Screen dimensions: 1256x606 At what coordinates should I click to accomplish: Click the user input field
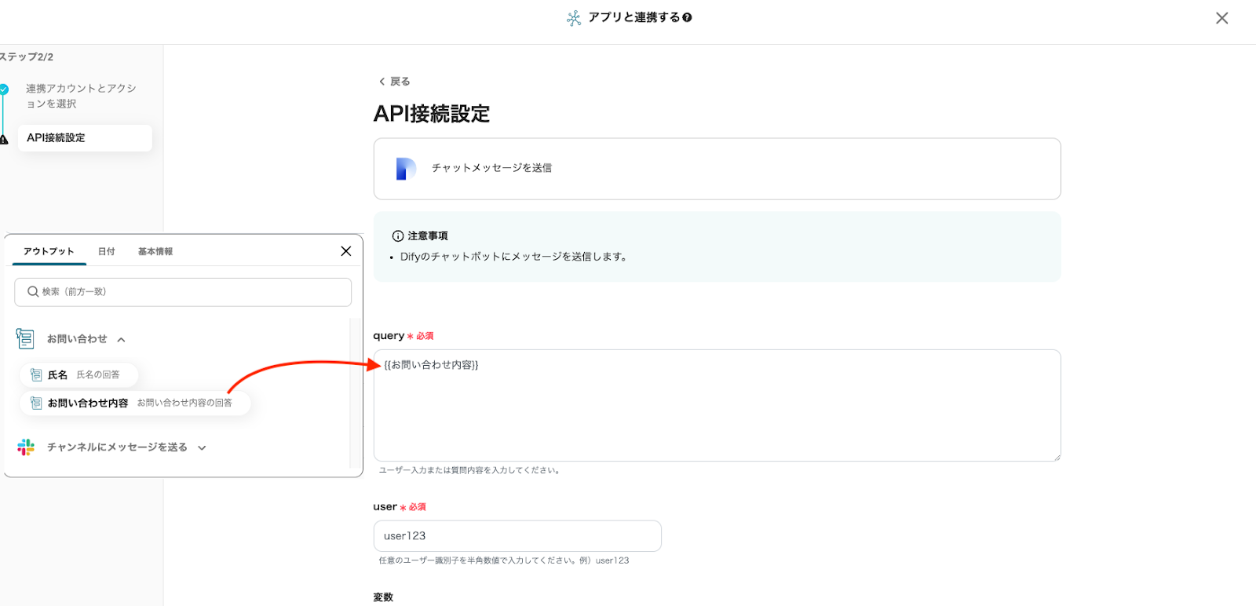click(517, 536)
